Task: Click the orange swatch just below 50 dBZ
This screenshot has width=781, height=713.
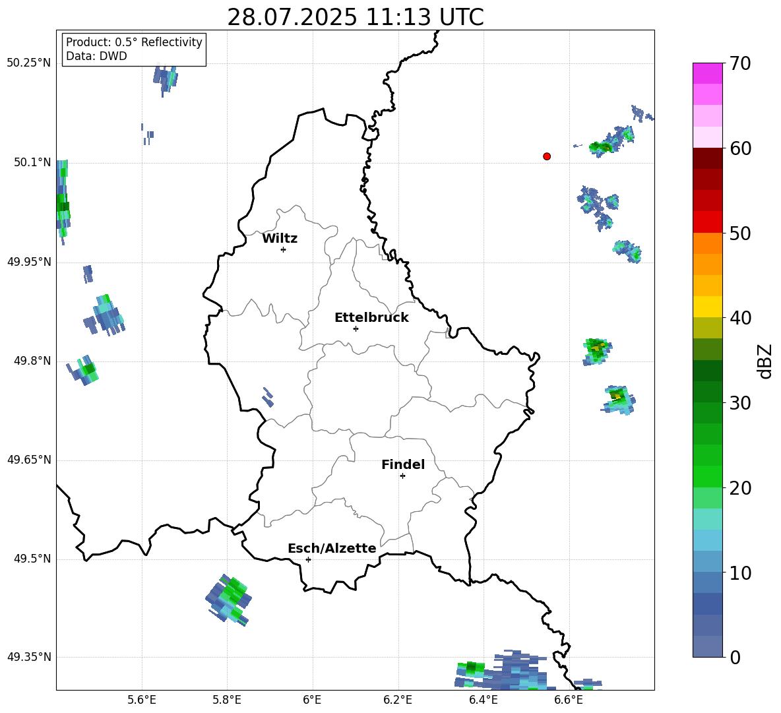Action: 707,243
